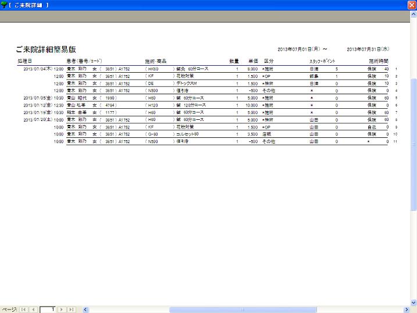The image size is (417, 313).
Task: Click the G-80 product code
Action: 153,134
